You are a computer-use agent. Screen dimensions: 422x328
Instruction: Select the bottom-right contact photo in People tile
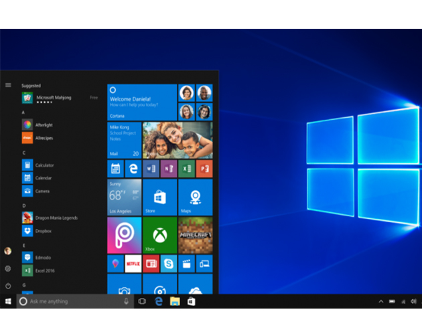pos(204,112)
